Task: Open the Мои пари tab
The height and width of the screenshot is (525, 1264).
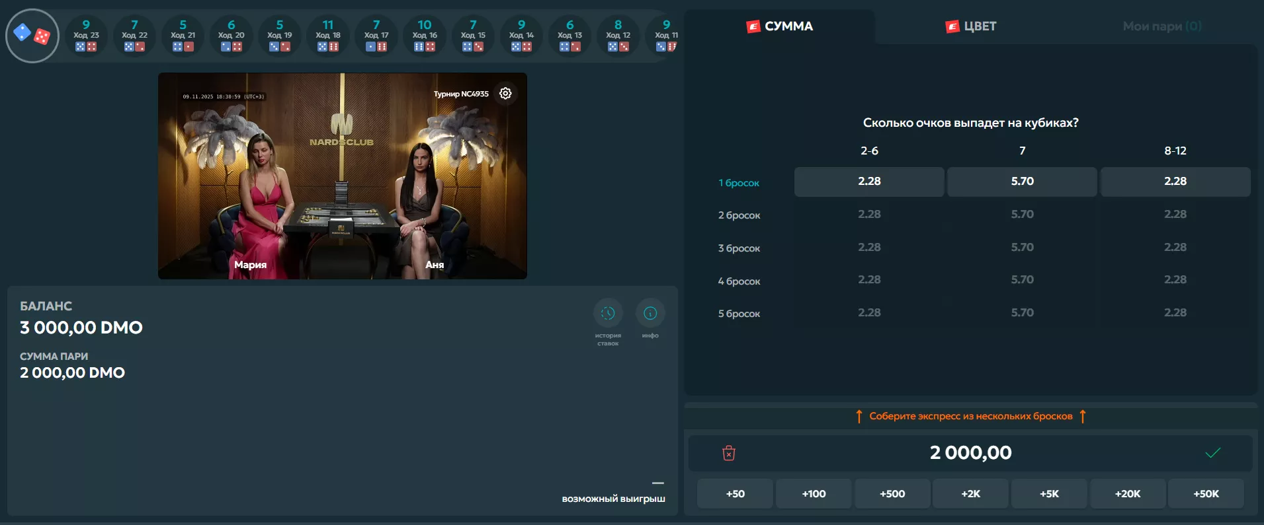Action: point(1161,26)
